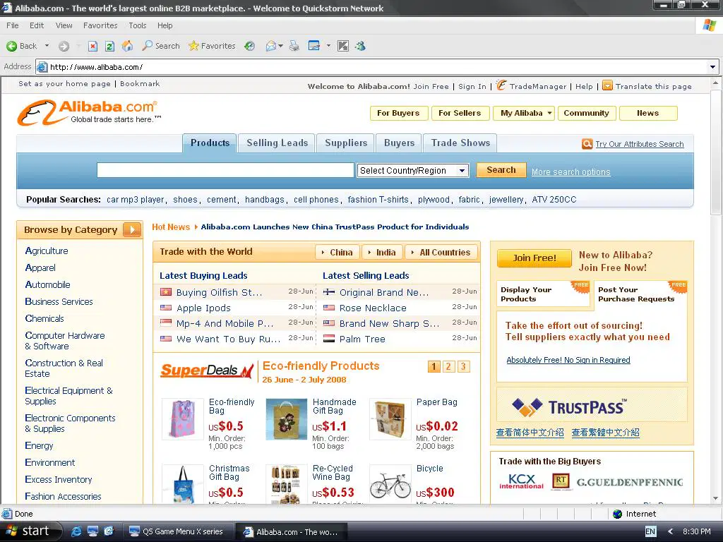Open the Tools menu
The image size is (723, 542).
pyautogui.click(x=138, y=25)
